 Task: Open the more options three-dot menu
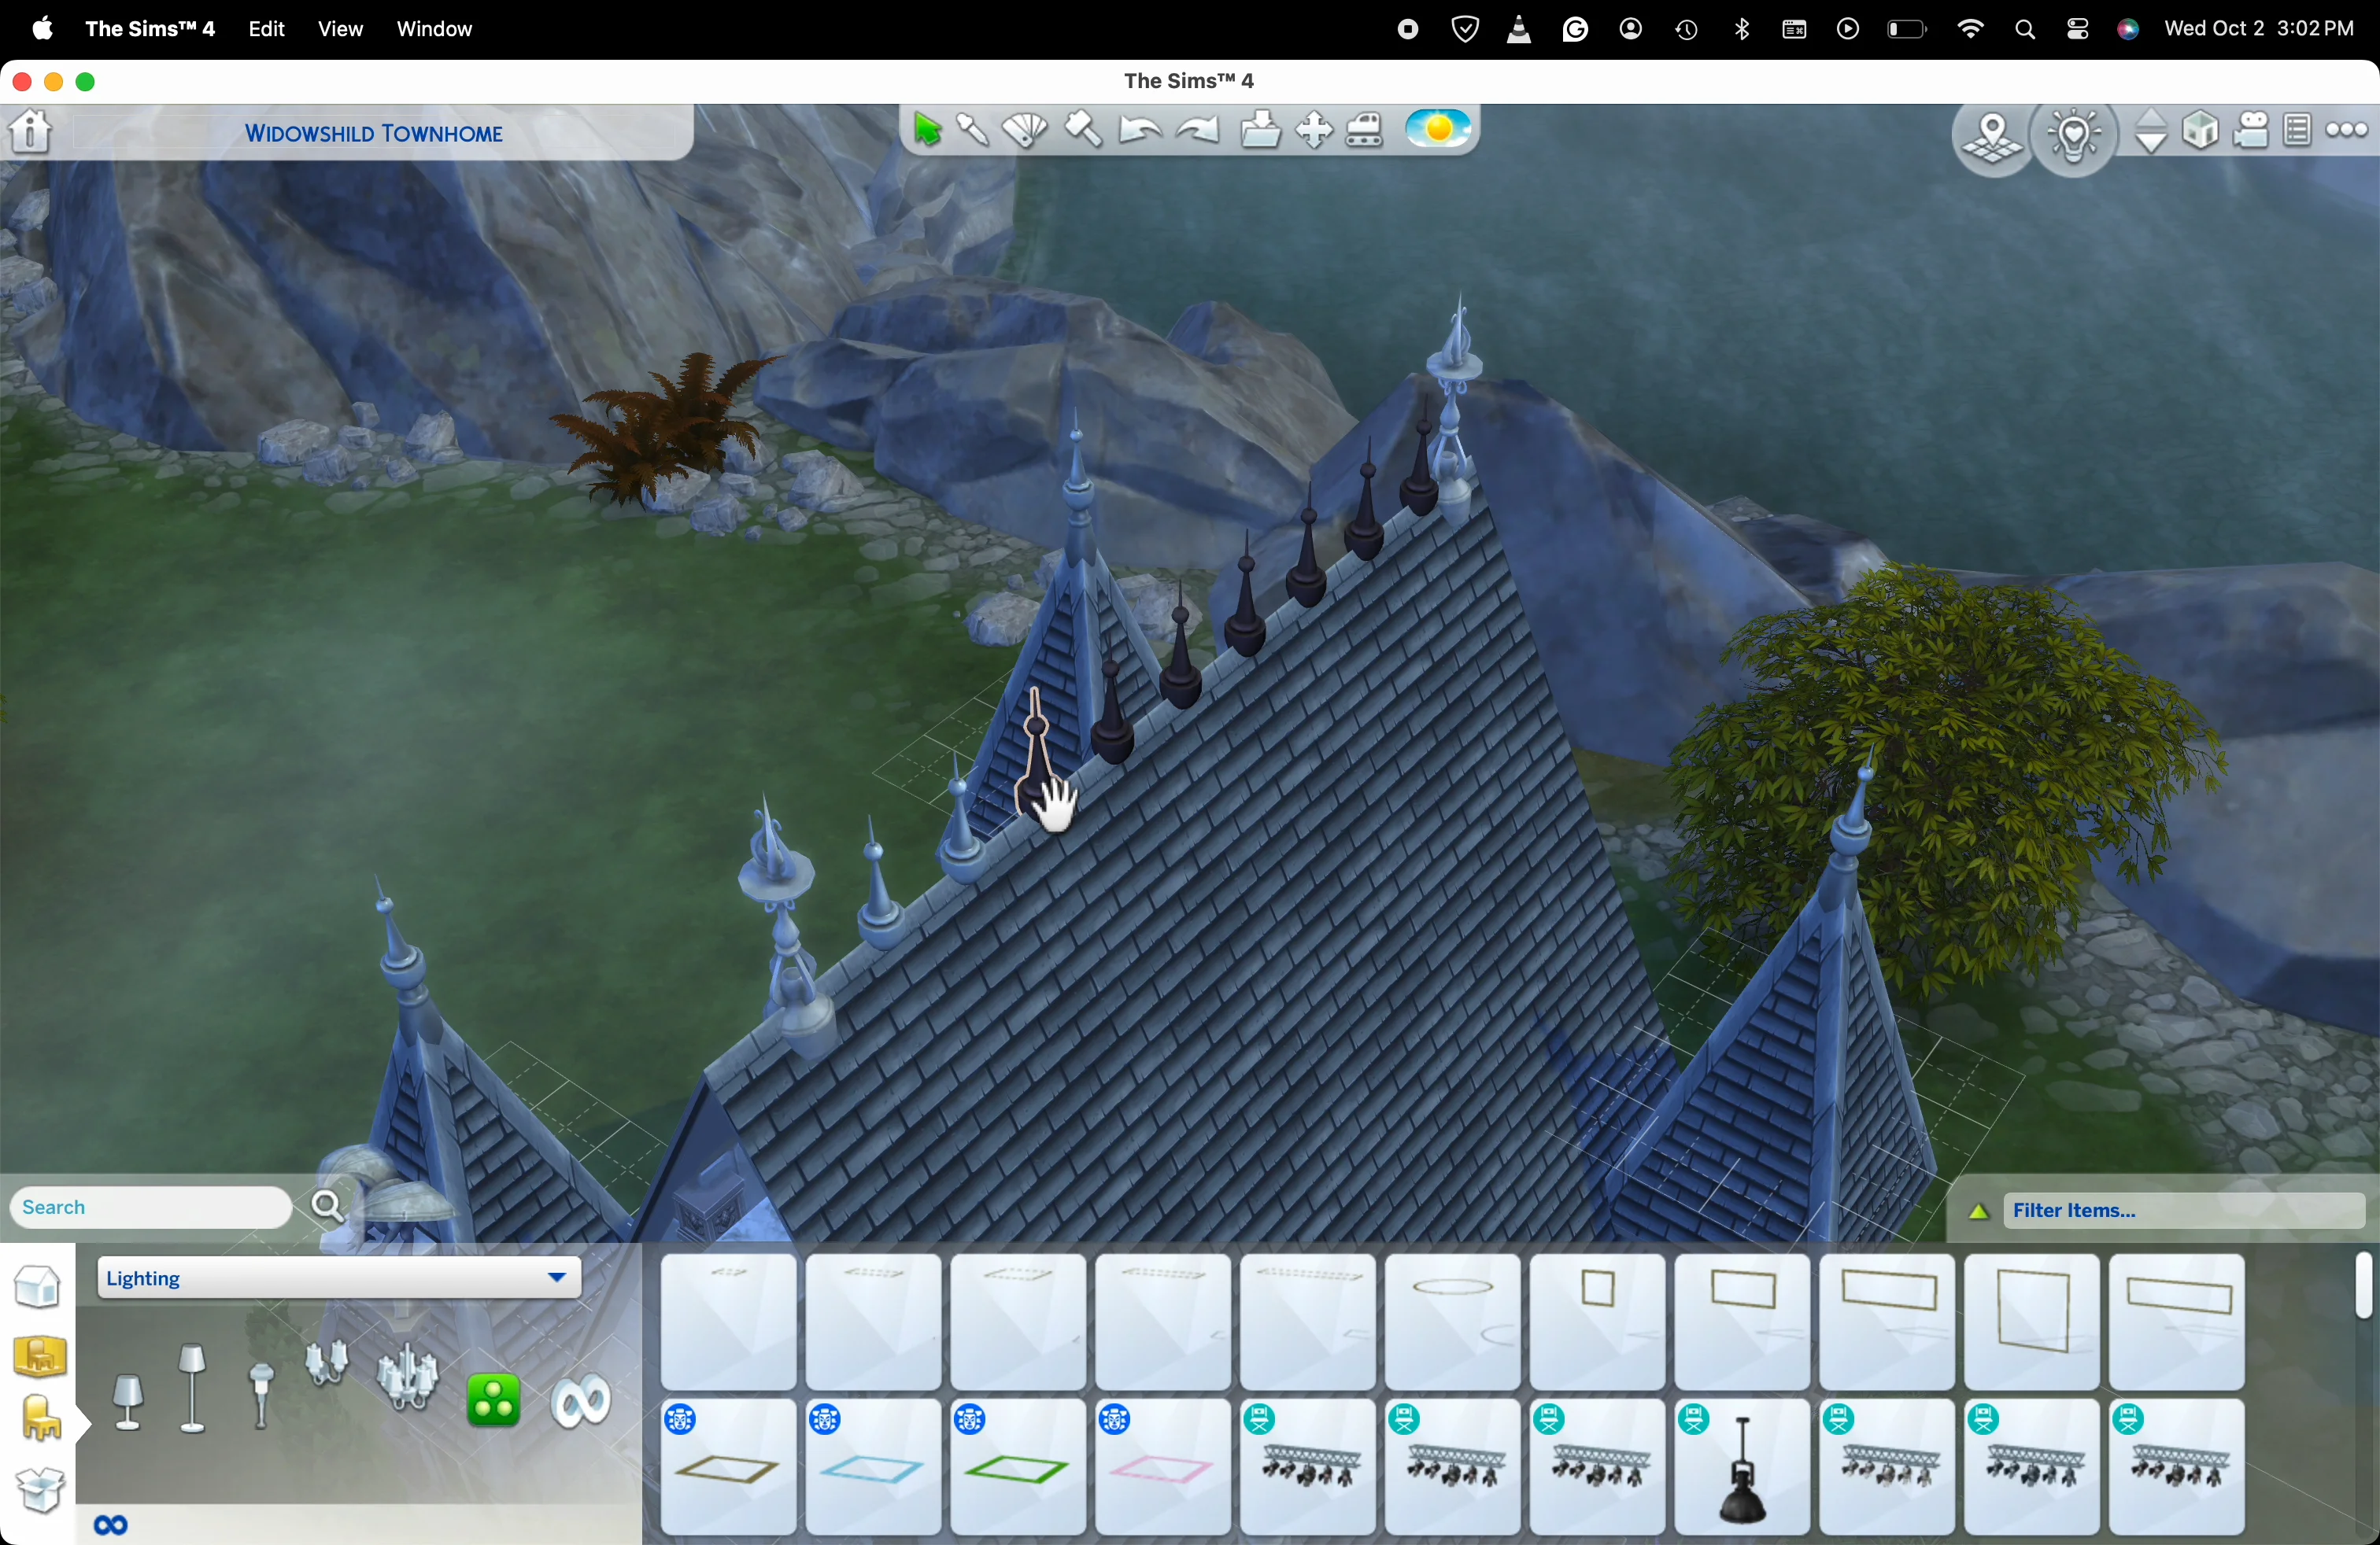click(2346, 131)
